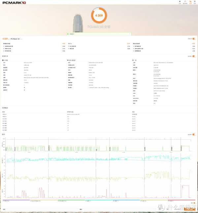Expand the App Start-up score row

[34, 46]
